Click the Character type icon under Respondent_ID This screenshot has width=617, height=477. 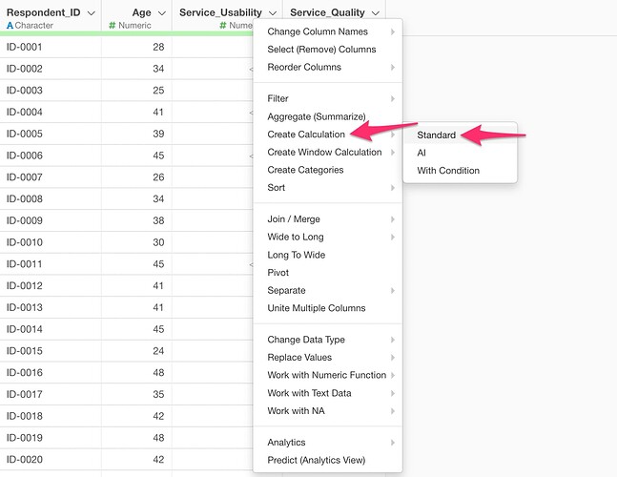coord(10,26)
